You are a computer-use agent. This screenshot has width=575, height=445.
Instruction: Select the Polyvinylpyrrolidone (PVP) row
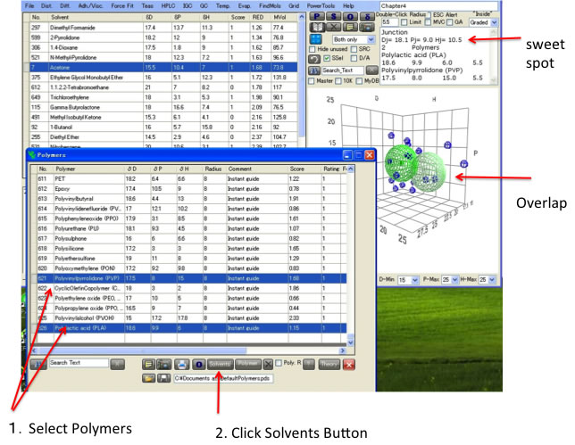[188, 278]
